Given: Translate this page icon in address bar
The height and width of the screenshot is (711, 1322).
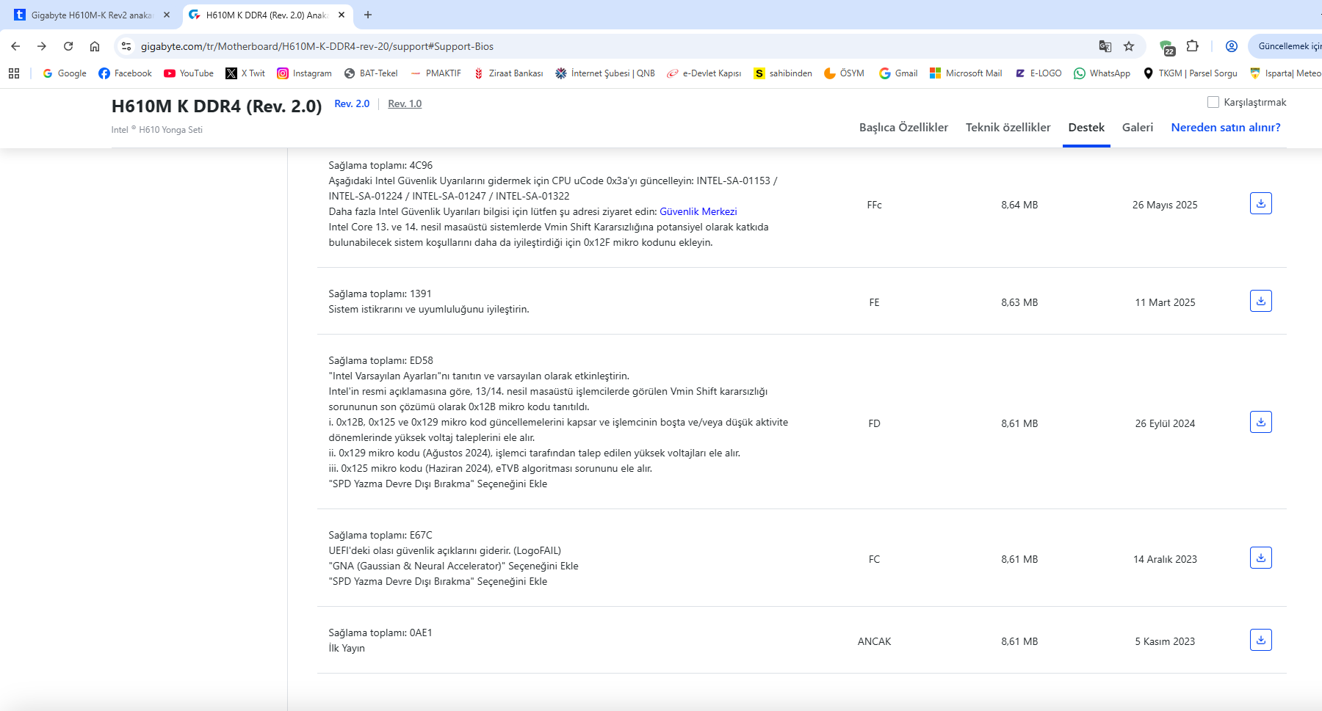Looking at the screenshot, I should (x=1105, y=46).
